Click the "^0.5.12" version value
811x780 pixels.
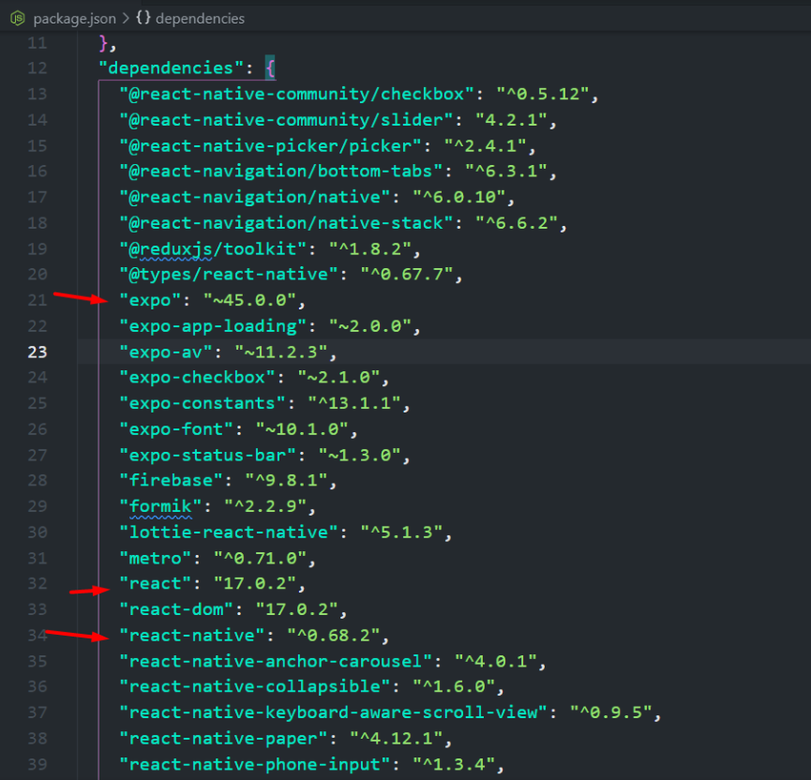[543, 94]
